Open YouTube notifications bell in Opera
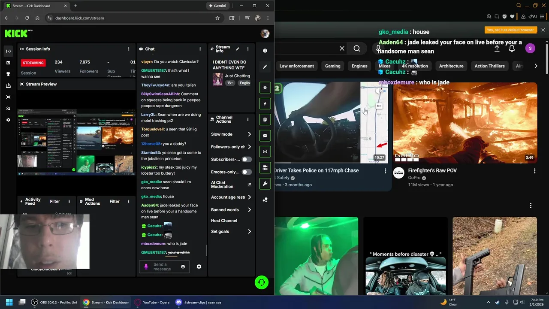The image size is (549, 309). pyautogui.click(x=512, y=48)
